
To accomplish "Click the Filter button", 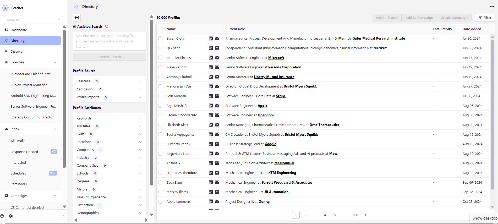I will (x=485, y=18).
